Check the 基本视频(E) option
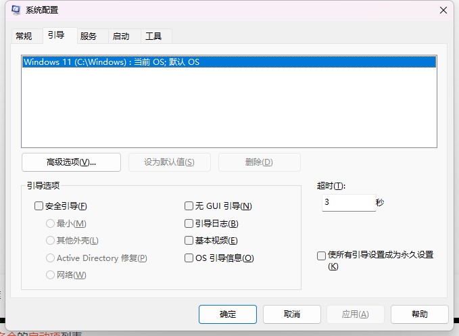Screen dimensions: 459x336 [189, 241]
